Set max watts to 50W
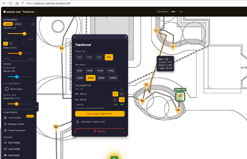The height and width of the screenshot is (159, 247). coord(79,71)
